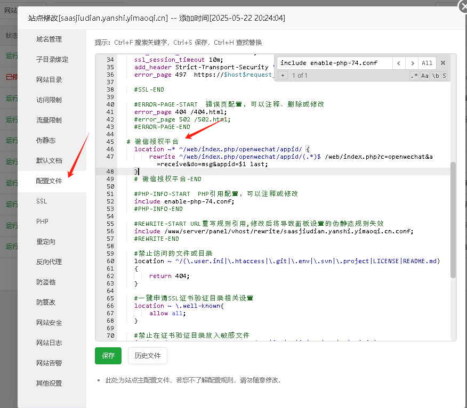Viewport: 467px width, 408px height.
Task: Toggle case sensitive search Aa
Action: point(425,76)
